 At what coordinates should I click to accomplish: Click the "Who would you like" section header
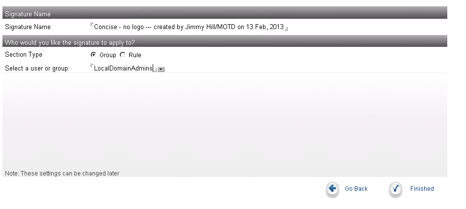coord(225,41)
